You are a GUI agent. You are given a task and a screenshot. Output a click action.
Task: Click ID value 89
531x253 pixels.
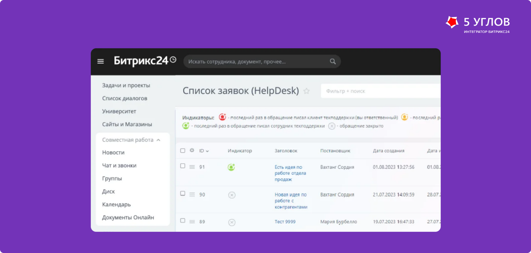point(202,222)
